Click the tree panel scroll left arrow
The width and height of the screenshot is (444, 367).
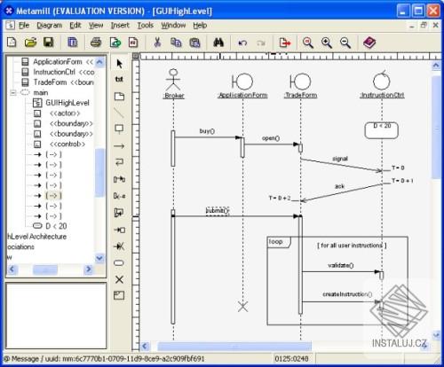12,269
